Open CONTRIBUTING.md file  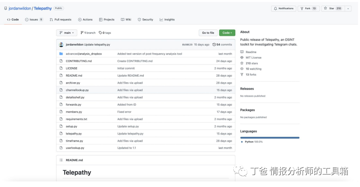79,61
